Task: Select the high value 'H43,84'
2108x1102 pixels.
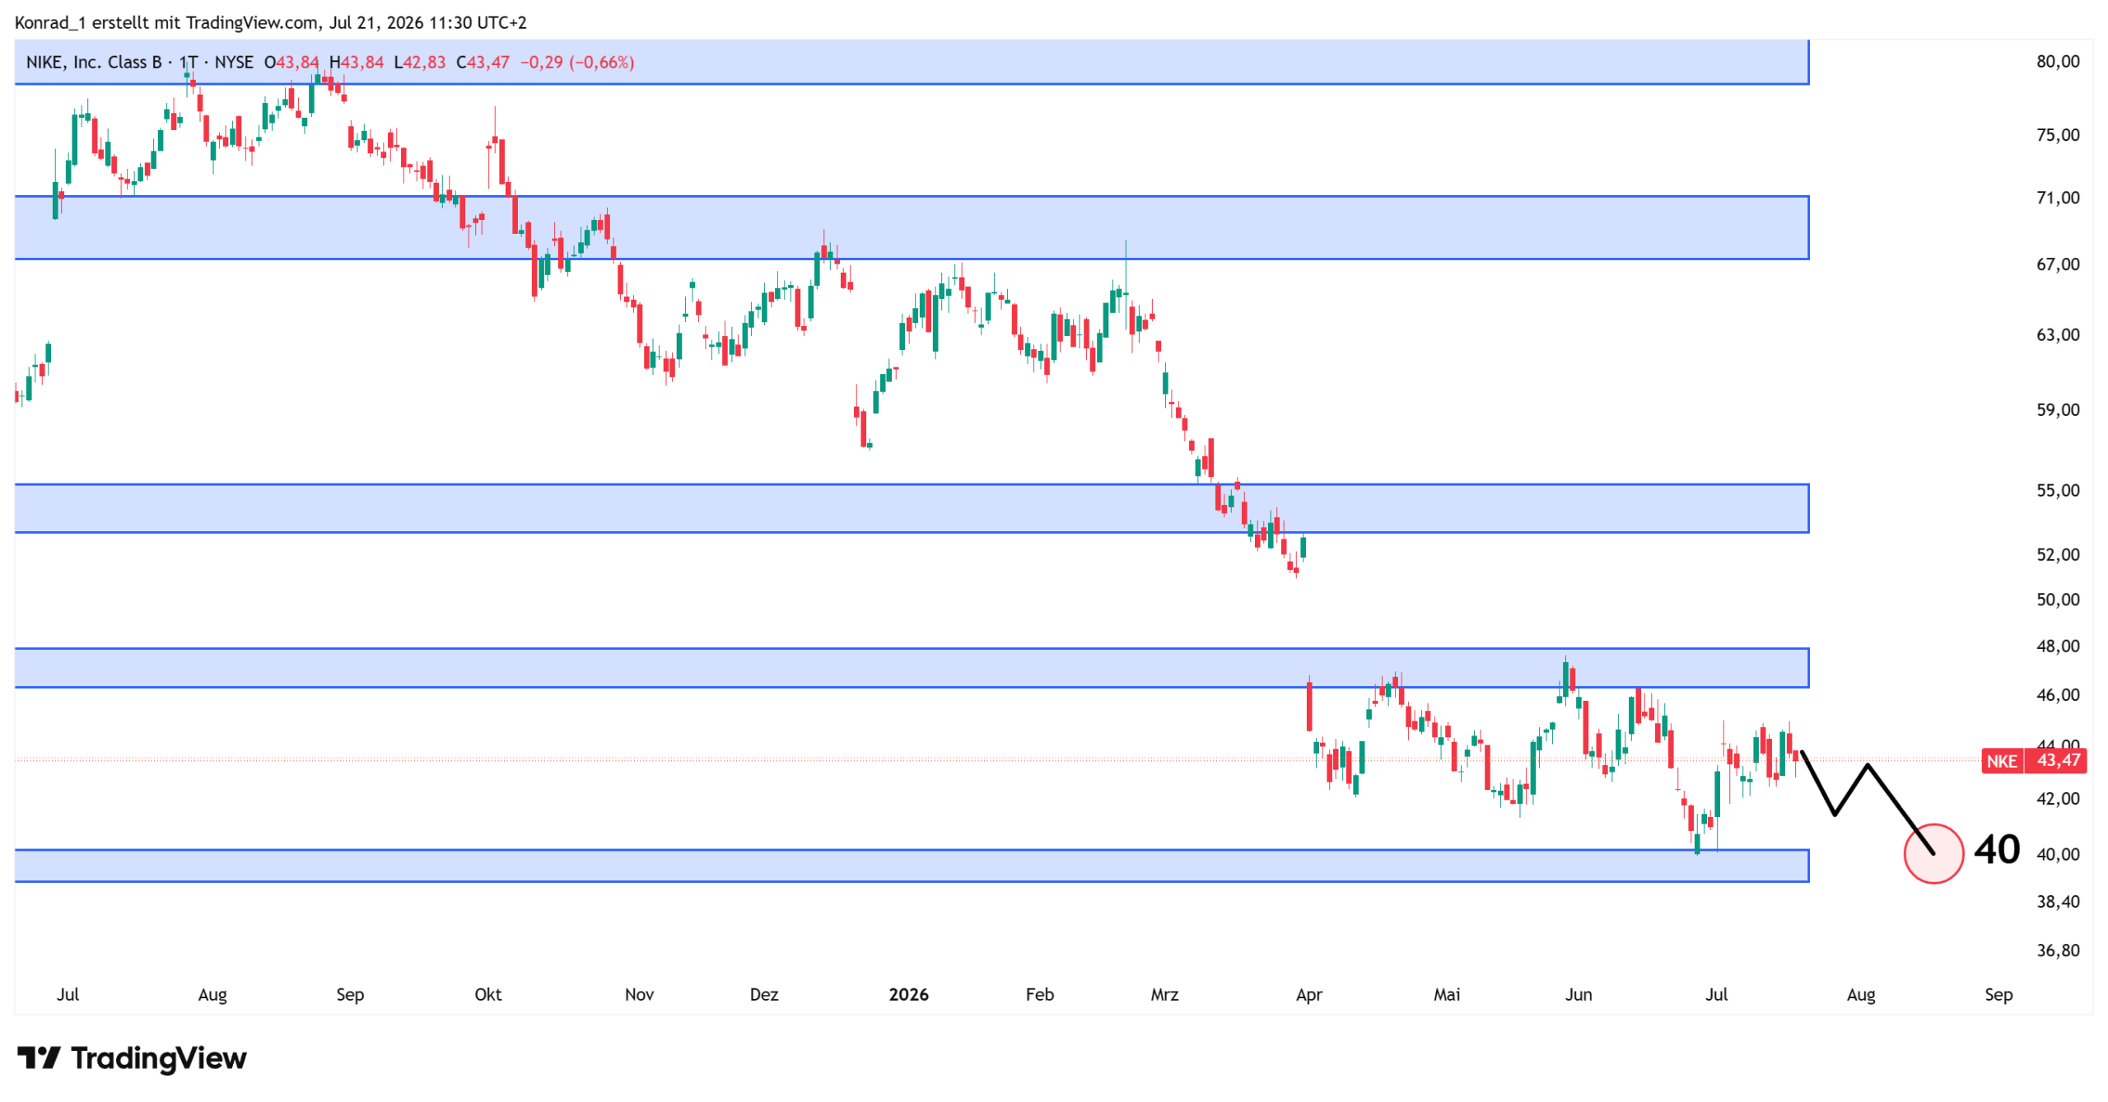Action: click(357, 63)
